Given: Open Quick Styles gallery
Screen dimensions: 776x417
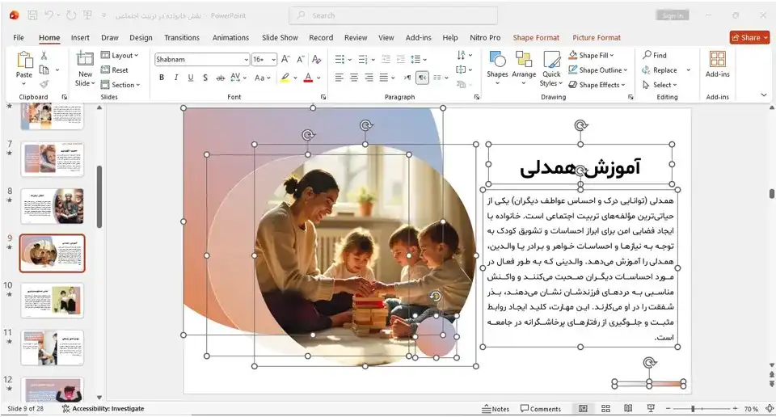Looking at the screenshot, I should pos(551,69).
